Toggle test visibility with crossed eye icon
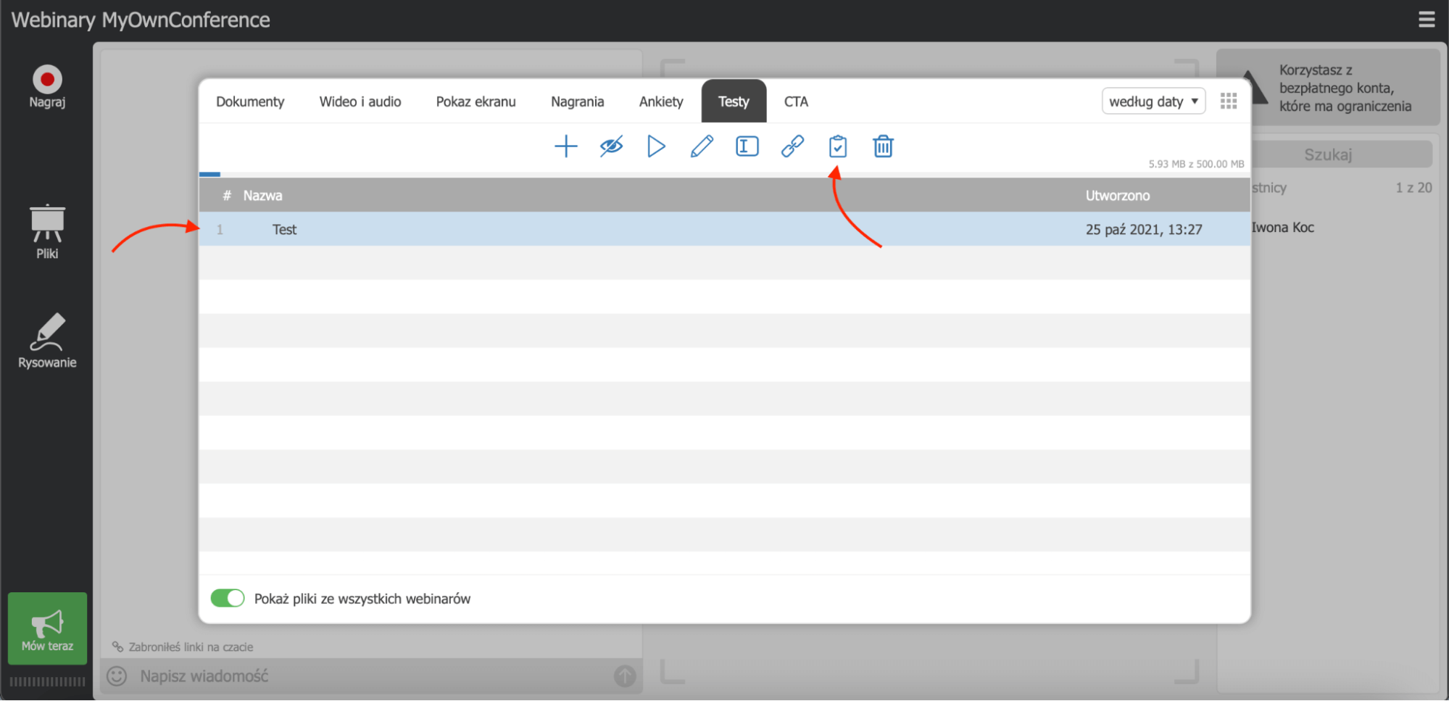1449x701 pixels. point(611,146)
